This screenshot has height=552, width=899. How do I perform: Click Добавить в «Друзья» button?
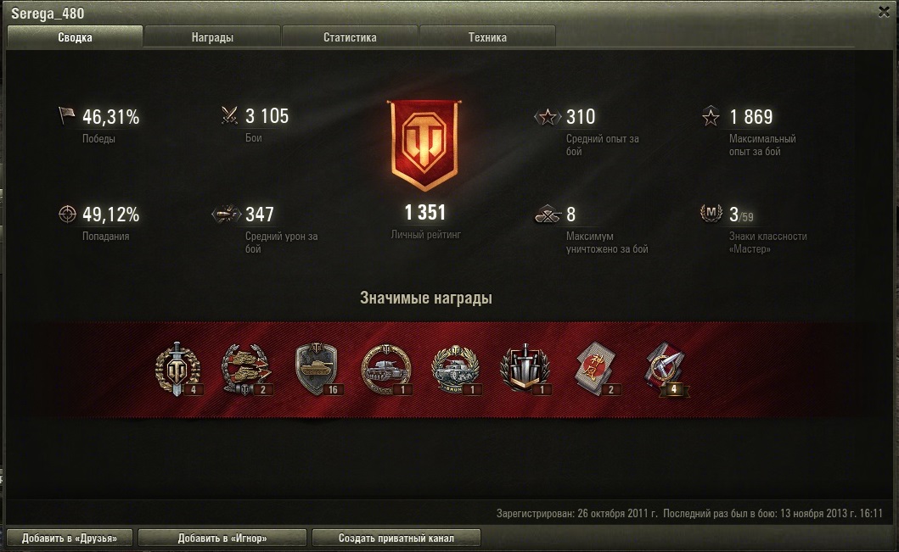point(70,538)
